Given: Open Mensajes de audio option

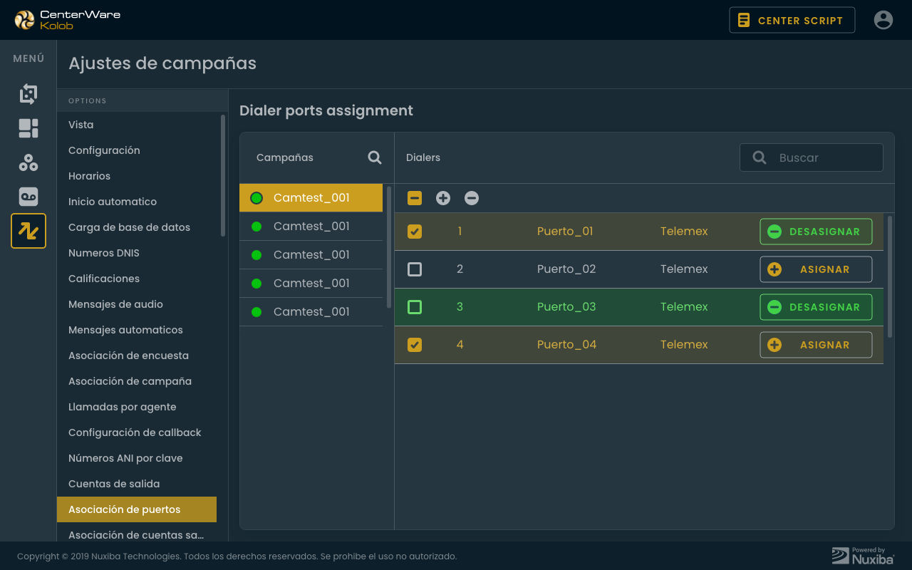Looking at the screenshot, I should [137, 304].
